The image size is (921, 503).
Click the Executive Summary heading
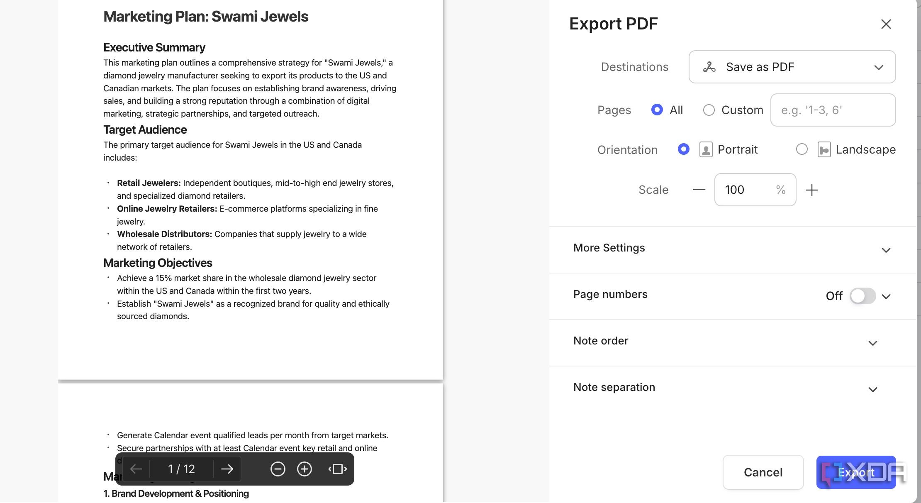(x=154, y=47)
